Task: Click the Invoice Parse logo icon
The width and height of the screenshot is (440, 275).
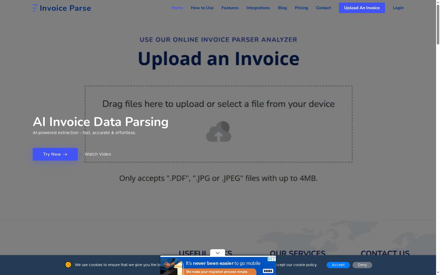Action: click(x=35, y=8)
